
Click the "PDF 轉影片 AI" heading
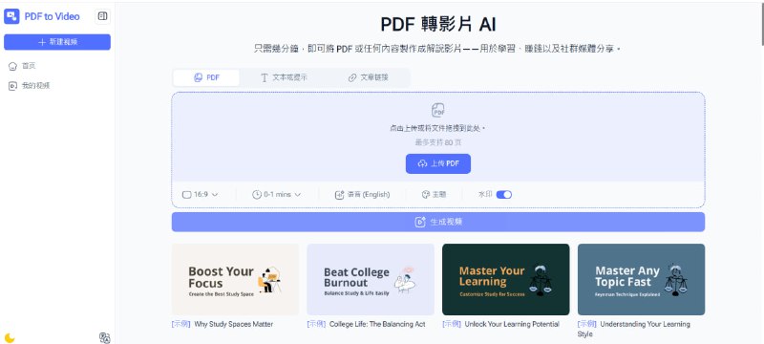pyautogui.click(x=438, y=24)
